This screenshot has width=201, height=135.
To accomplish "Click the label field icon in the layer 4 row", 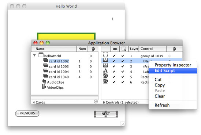I will coord(105,71).
